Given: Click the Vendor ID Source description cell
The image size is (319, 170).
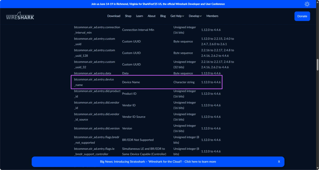Looking at the screenshot, I should tap(134, 117).
